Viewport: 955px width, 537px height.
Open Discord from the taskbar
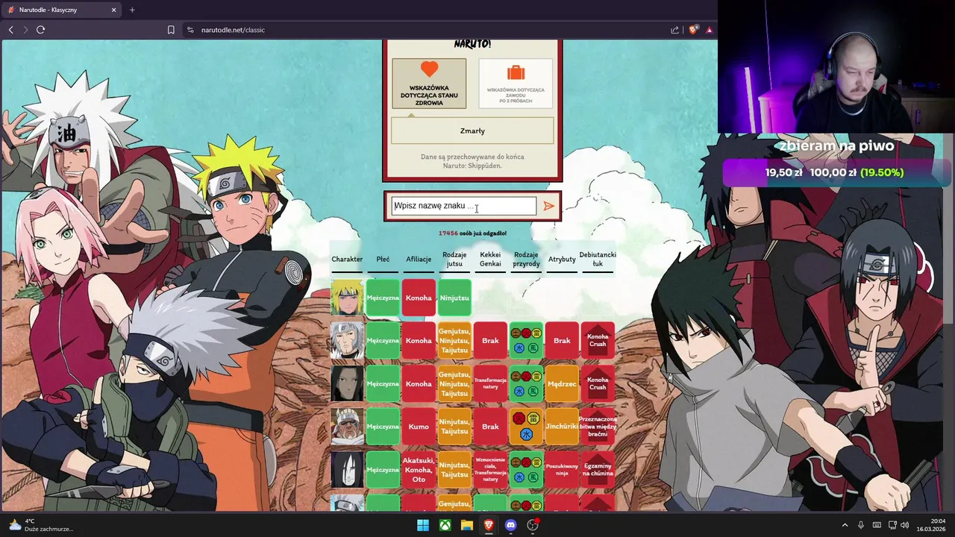(x=510, y=525)
